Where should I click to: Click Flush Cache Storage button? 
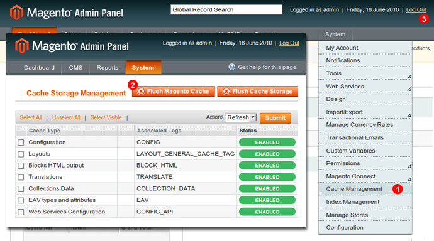pos(257,92)
